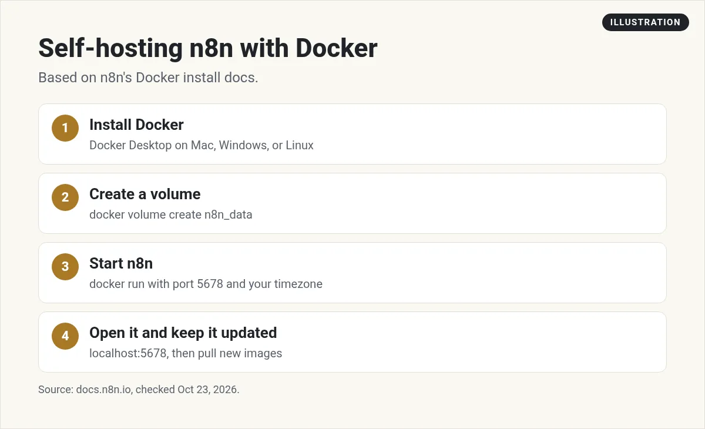Select the heading "Self-hosting n8n with Docker"
The height and width of the screenshot is (429, 705).
(x=208, y=48)
